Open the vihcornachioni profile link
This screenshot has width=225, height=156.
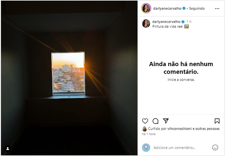point(179,129)
